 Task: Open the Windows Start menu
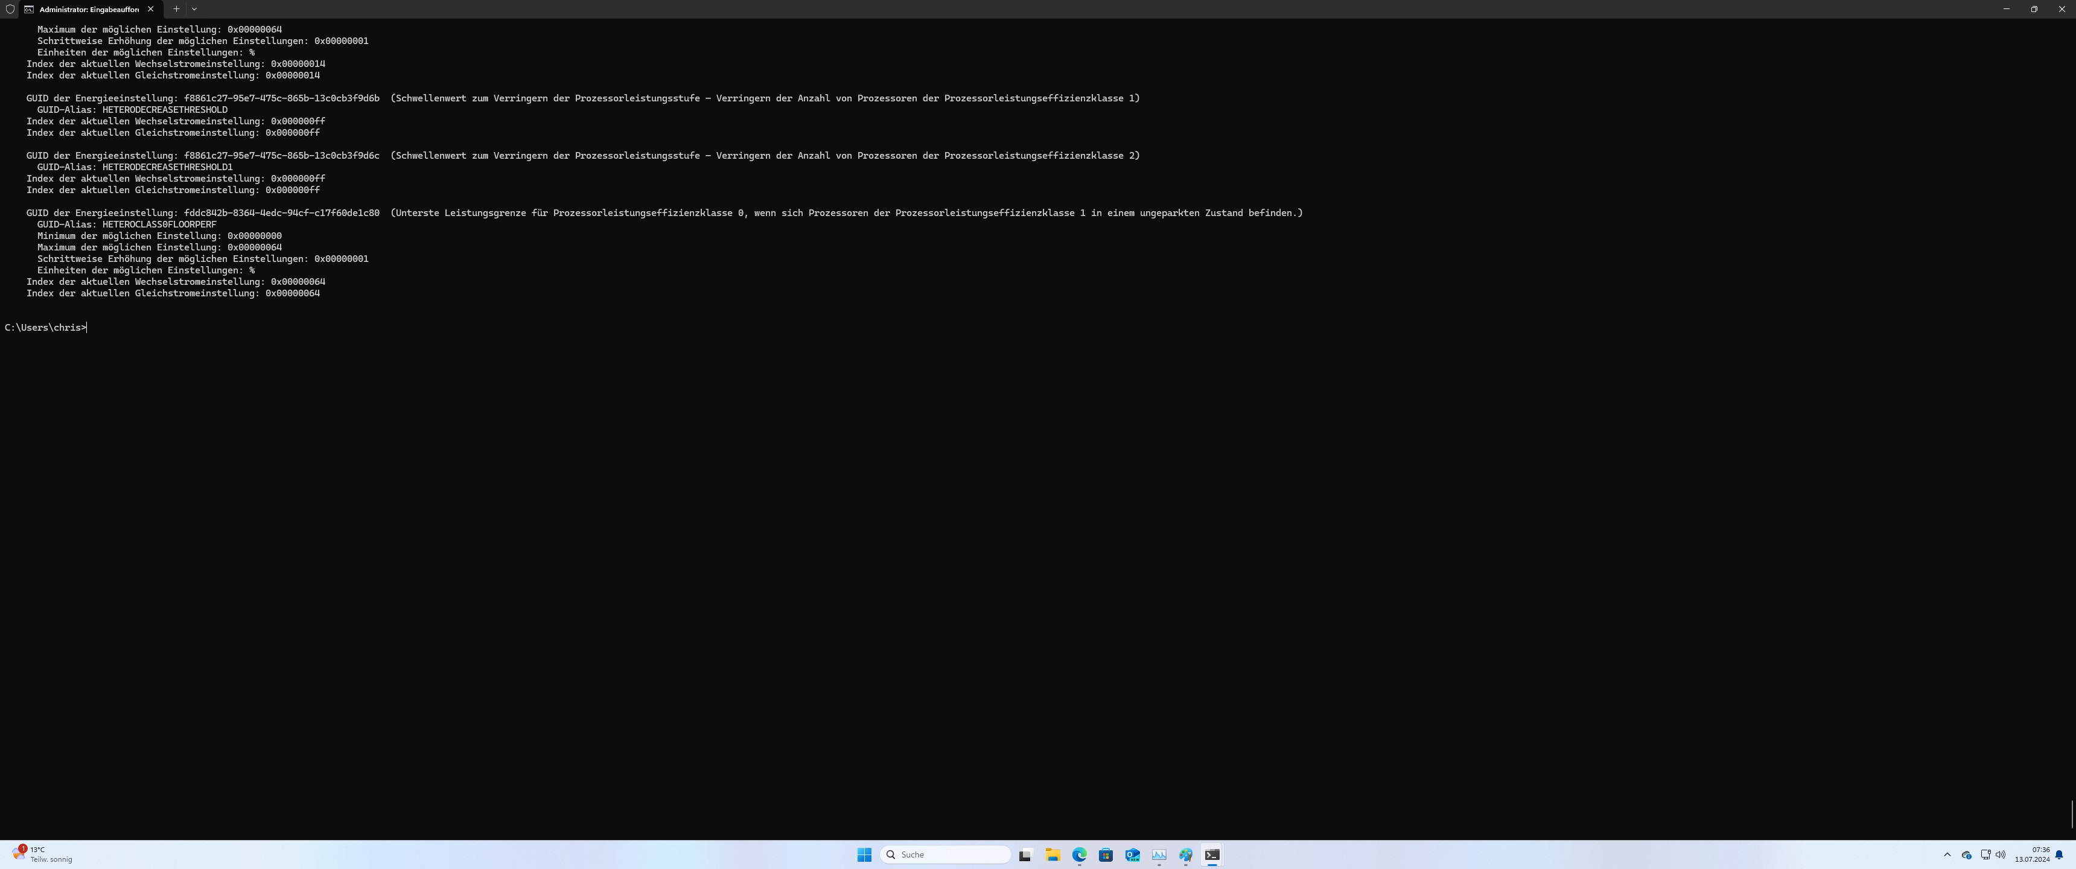(864, 855)
